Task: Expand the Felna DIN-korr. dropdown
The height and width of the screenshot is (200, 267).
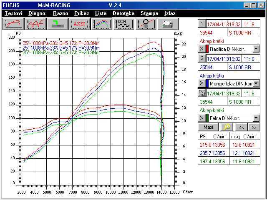Action: [256, 118]
